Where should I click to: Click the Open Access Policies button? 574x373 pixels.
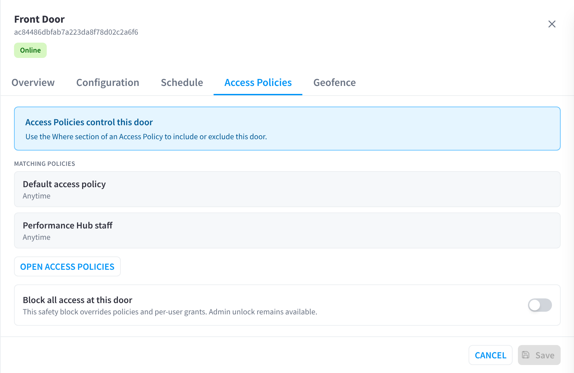pos(67,266)
